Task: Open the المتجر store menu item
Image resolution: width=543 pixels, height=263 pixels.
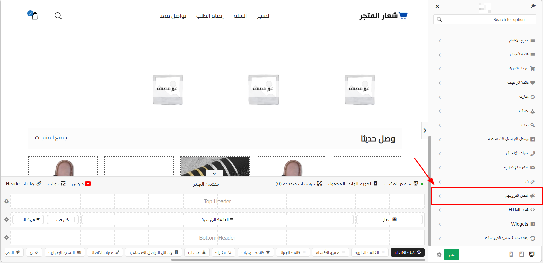Action: [264, 16]
